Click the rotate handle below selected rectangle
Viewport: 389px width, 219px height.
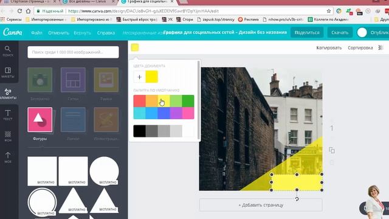tap(297, 199)
